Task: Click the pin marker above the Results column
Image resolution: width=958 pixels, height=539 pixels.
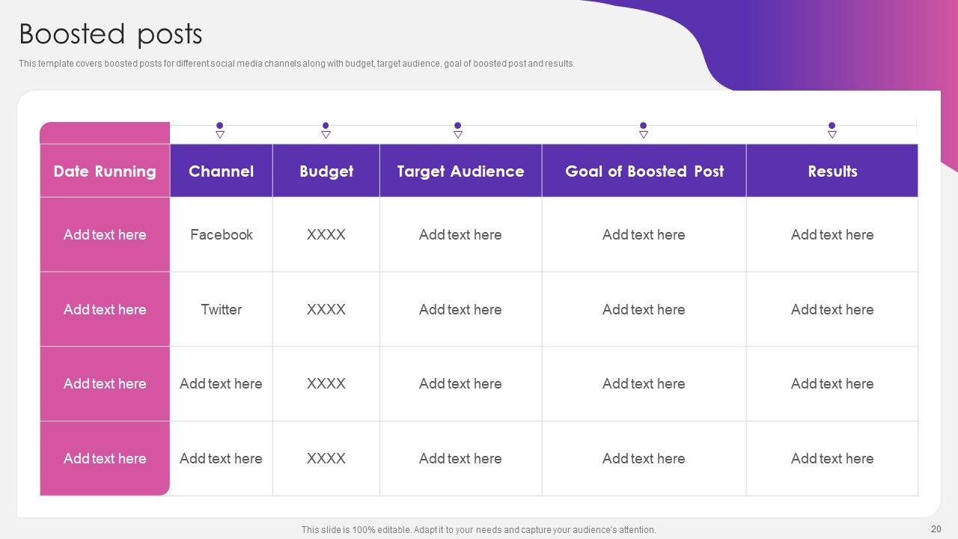Action: 832,130
